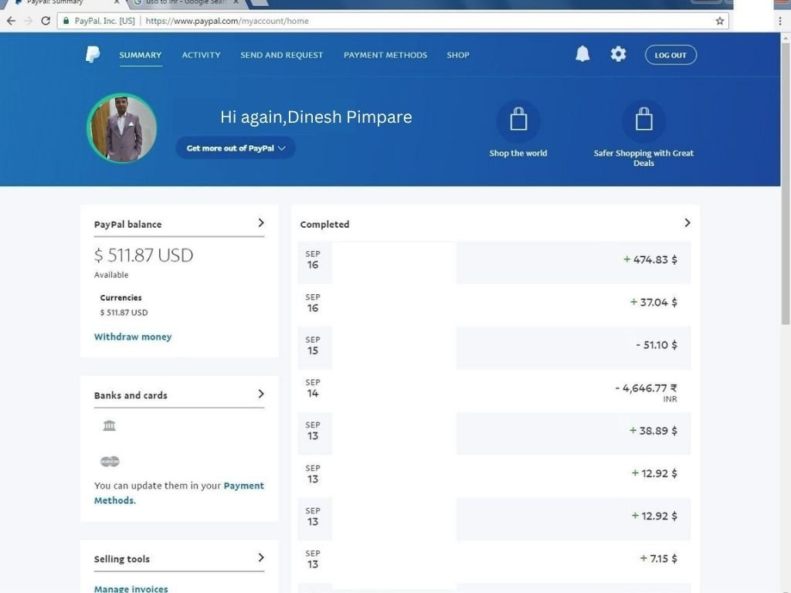791x593 pixels.
Task: Click the Log Out button
Action: tap(670, 55)
